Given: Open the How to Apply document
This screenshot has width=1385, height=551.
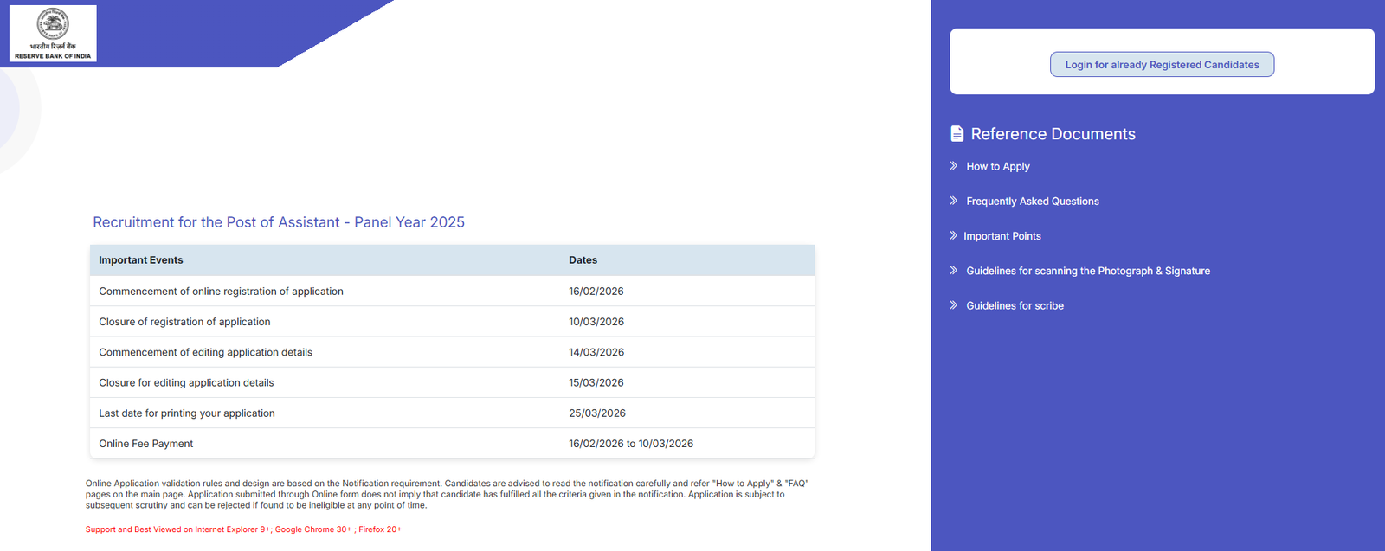Looking at the screenshot, I should (x=997, y=167).
